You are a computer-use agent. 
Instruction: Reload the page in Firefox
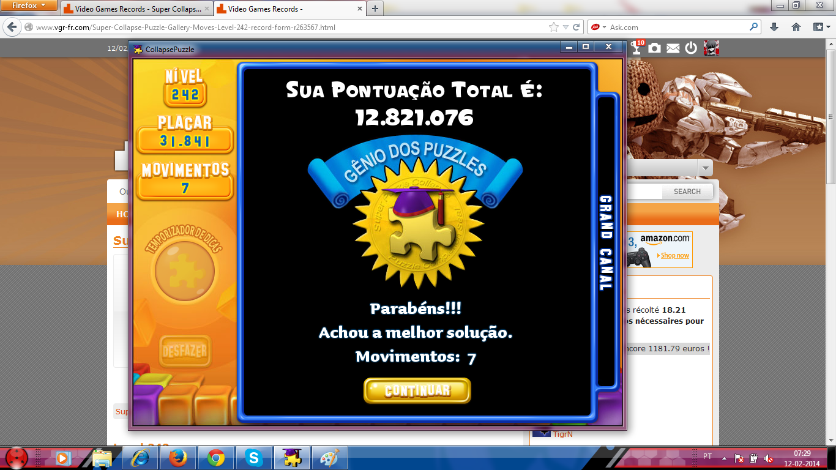pyautogui.click(x=577, y=27)
